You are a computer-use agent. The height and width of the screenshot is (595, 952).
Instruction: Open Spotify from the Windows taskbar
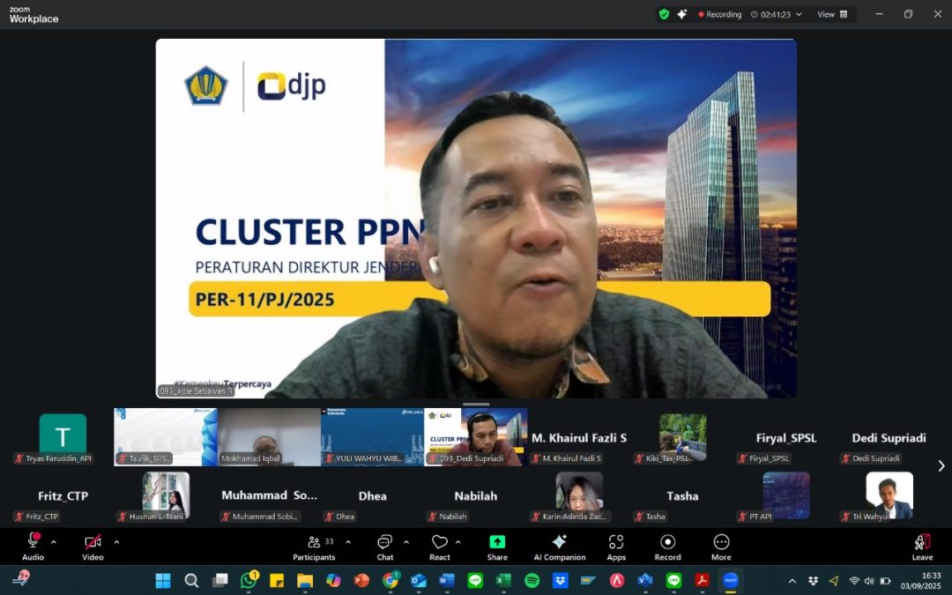coord(532,581)
